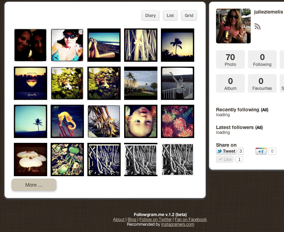
Task: Load more photos with More button
Action: point(34,185)
